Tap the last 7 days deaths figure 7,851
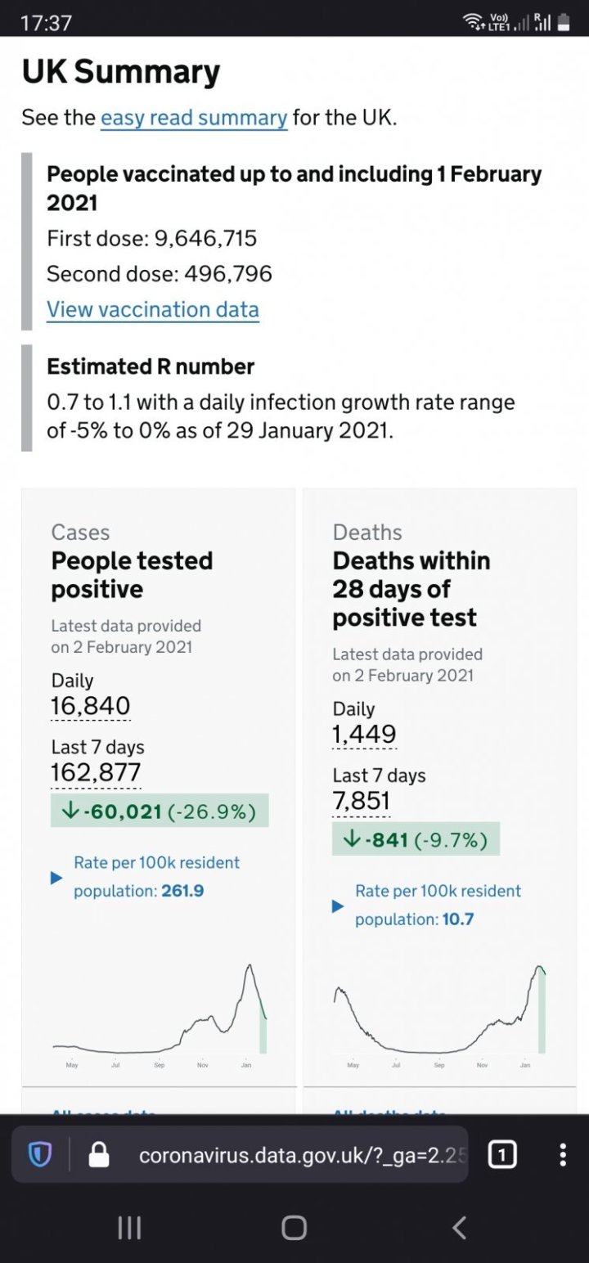This screenshot has width=589, height=1263. click(x=362, y=802)
